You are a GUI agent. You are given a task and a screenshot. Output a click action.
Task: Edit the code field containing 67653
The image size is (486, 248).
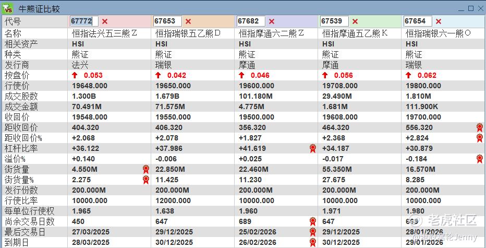coord(168,21)
